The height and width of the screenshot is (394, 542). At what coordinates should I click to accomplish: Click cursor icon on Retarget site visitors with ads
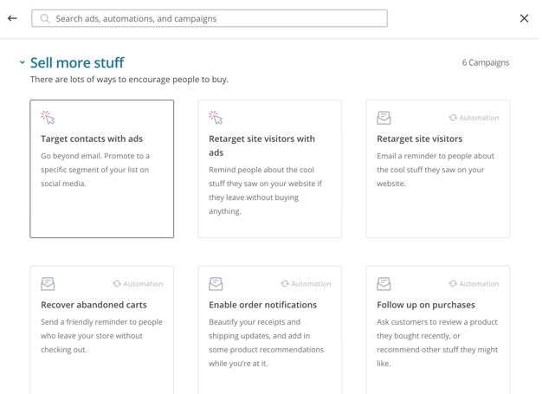(x=216, y=118)
